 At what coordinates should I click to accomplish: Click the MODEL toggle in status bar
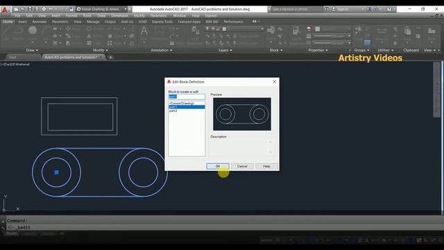[266, 240]
